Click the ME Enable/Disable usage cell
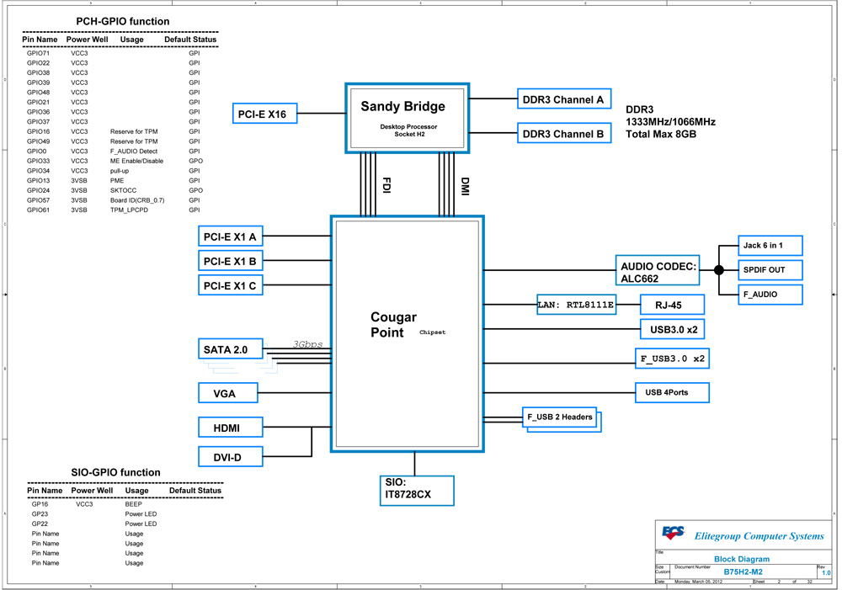Screen dimensions: 842x590 (x=136, y=161)
